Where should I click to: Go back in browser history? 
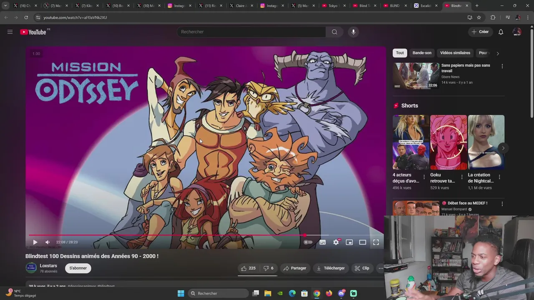click(6, 17)
